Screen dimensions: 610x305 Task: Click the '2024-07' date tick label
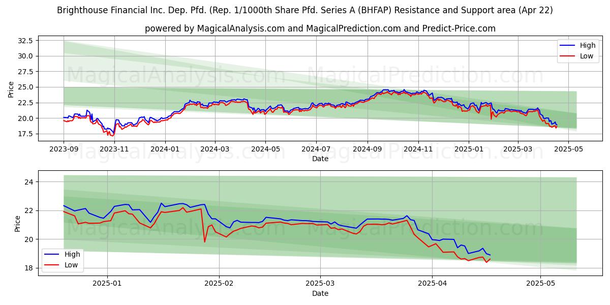316,149
